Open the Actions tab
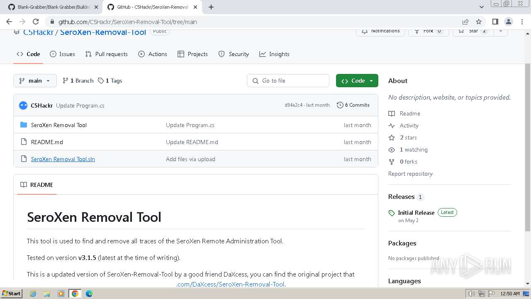The image size is (531, 299). (x=153, y=54)
